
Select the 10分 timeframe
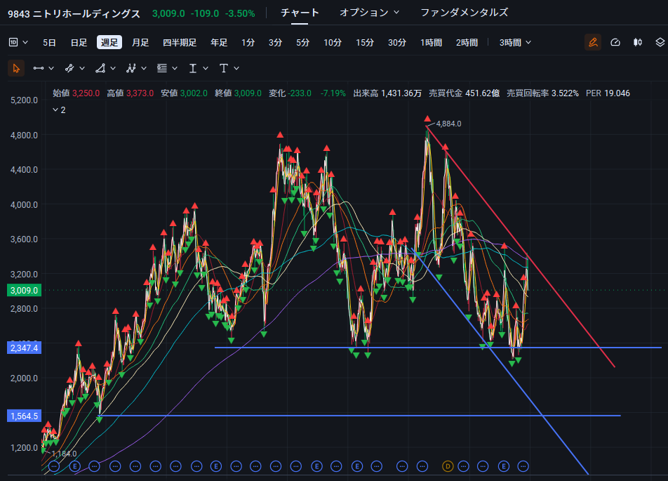point(333,43)
